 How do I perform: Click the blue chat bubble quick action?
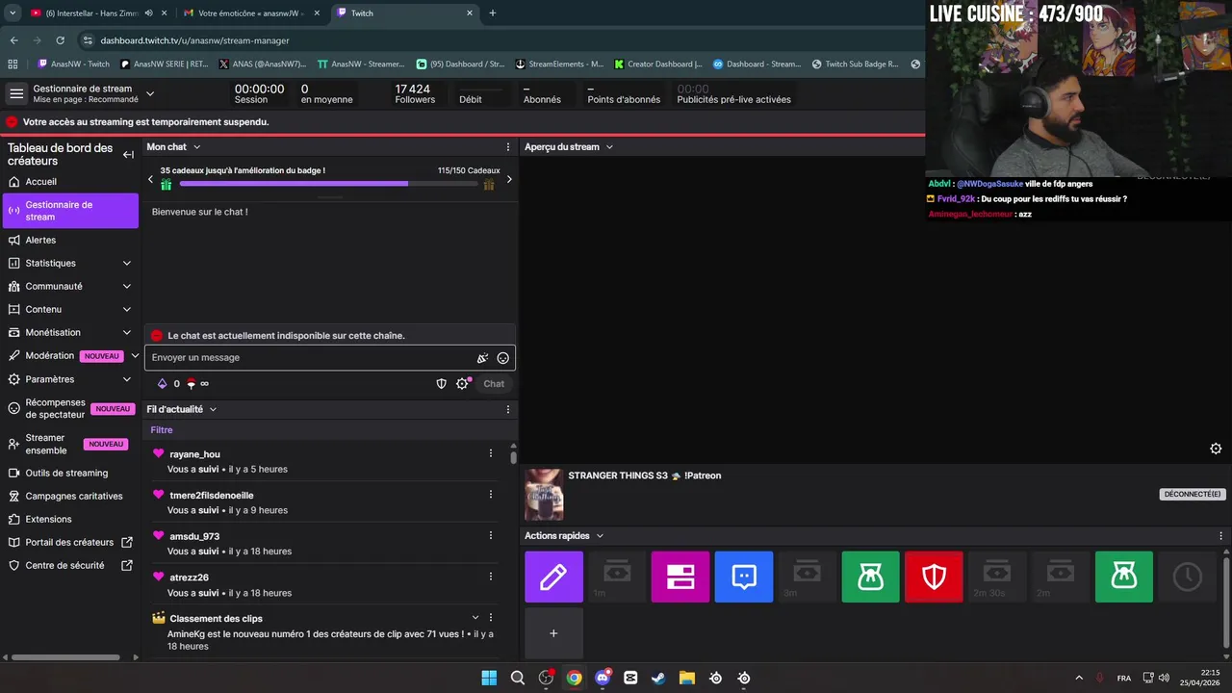744,577
